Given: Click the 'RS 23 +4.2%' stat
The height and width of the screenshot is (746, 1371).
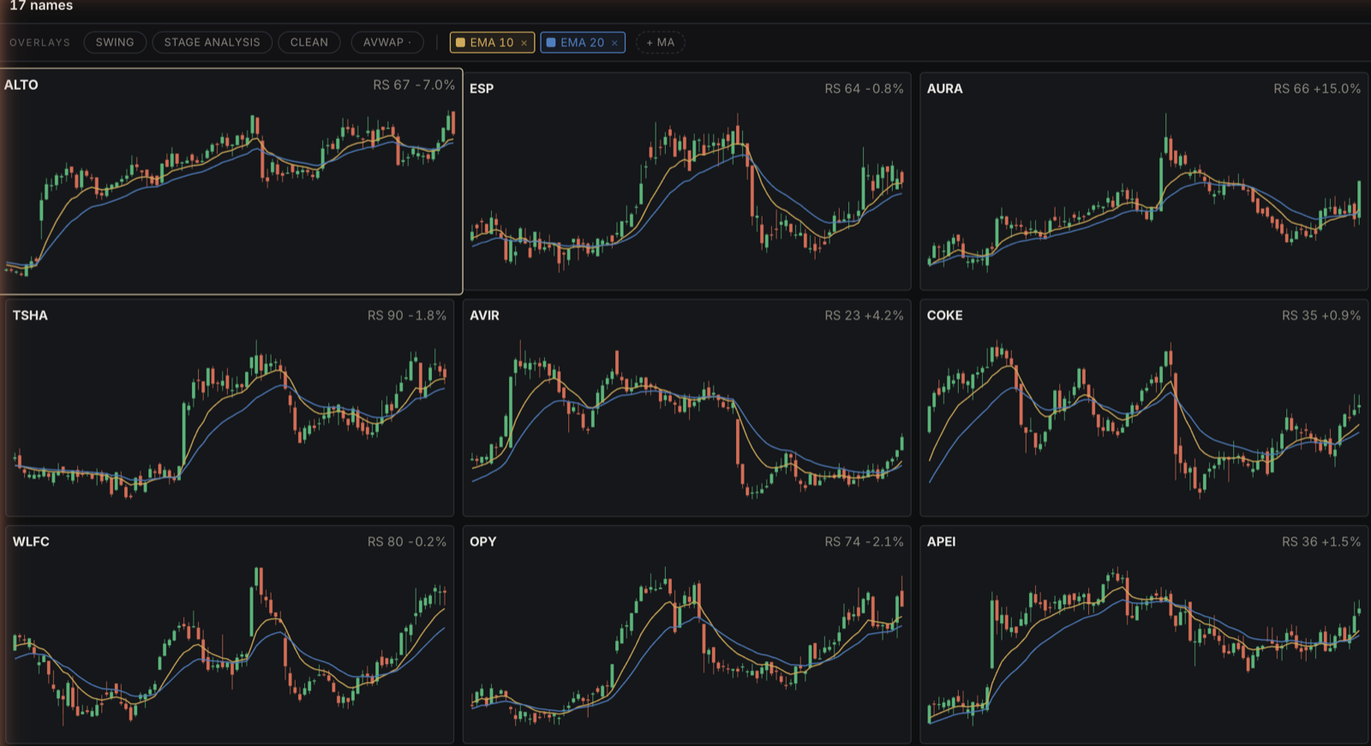Looking at the screenshot, I should [864, 315].
